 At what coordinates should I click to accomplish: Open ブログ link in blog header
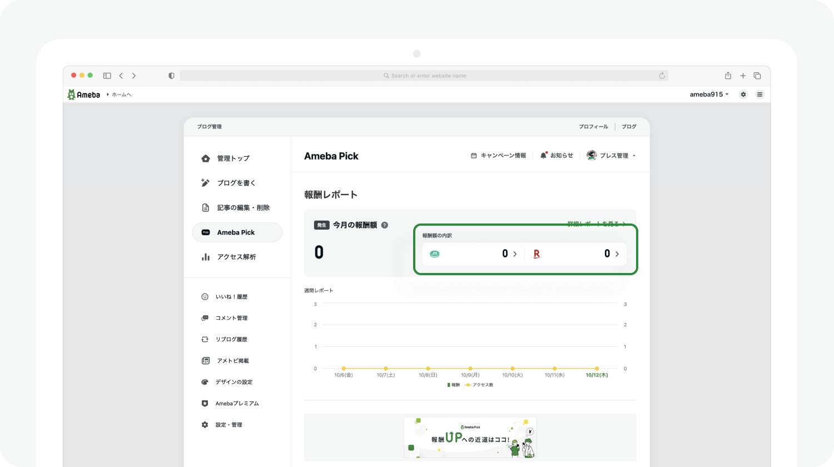629,127
